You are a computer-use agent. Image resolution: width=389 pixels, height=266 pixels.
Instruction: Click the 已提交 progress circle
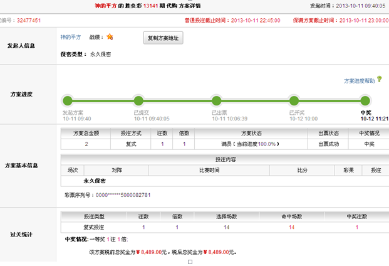(139, 100)
